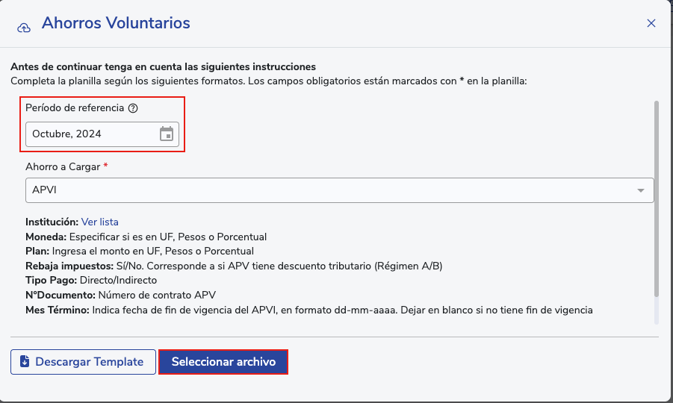Click the red required asterisk

click(105, 166)
